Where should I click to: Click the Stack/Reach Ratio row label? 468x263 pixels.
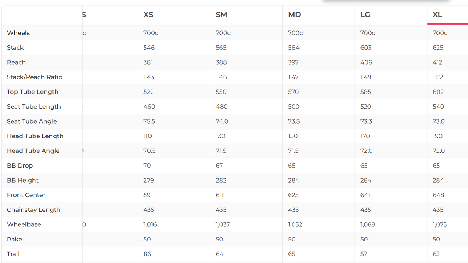(35, 77)
